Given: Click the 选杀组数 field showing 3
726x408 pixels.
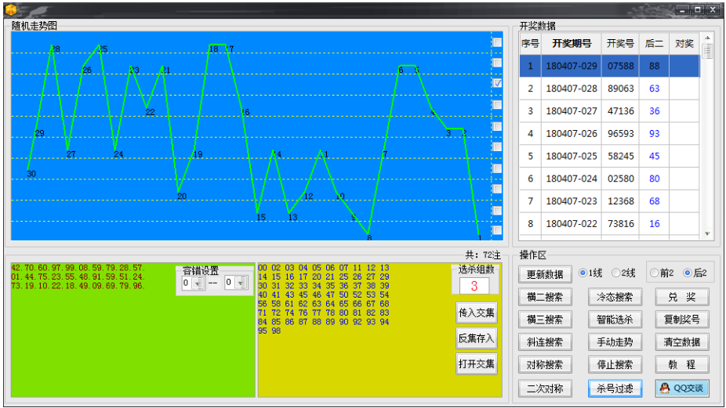Looking at the screenshot, I should [474, 286].
